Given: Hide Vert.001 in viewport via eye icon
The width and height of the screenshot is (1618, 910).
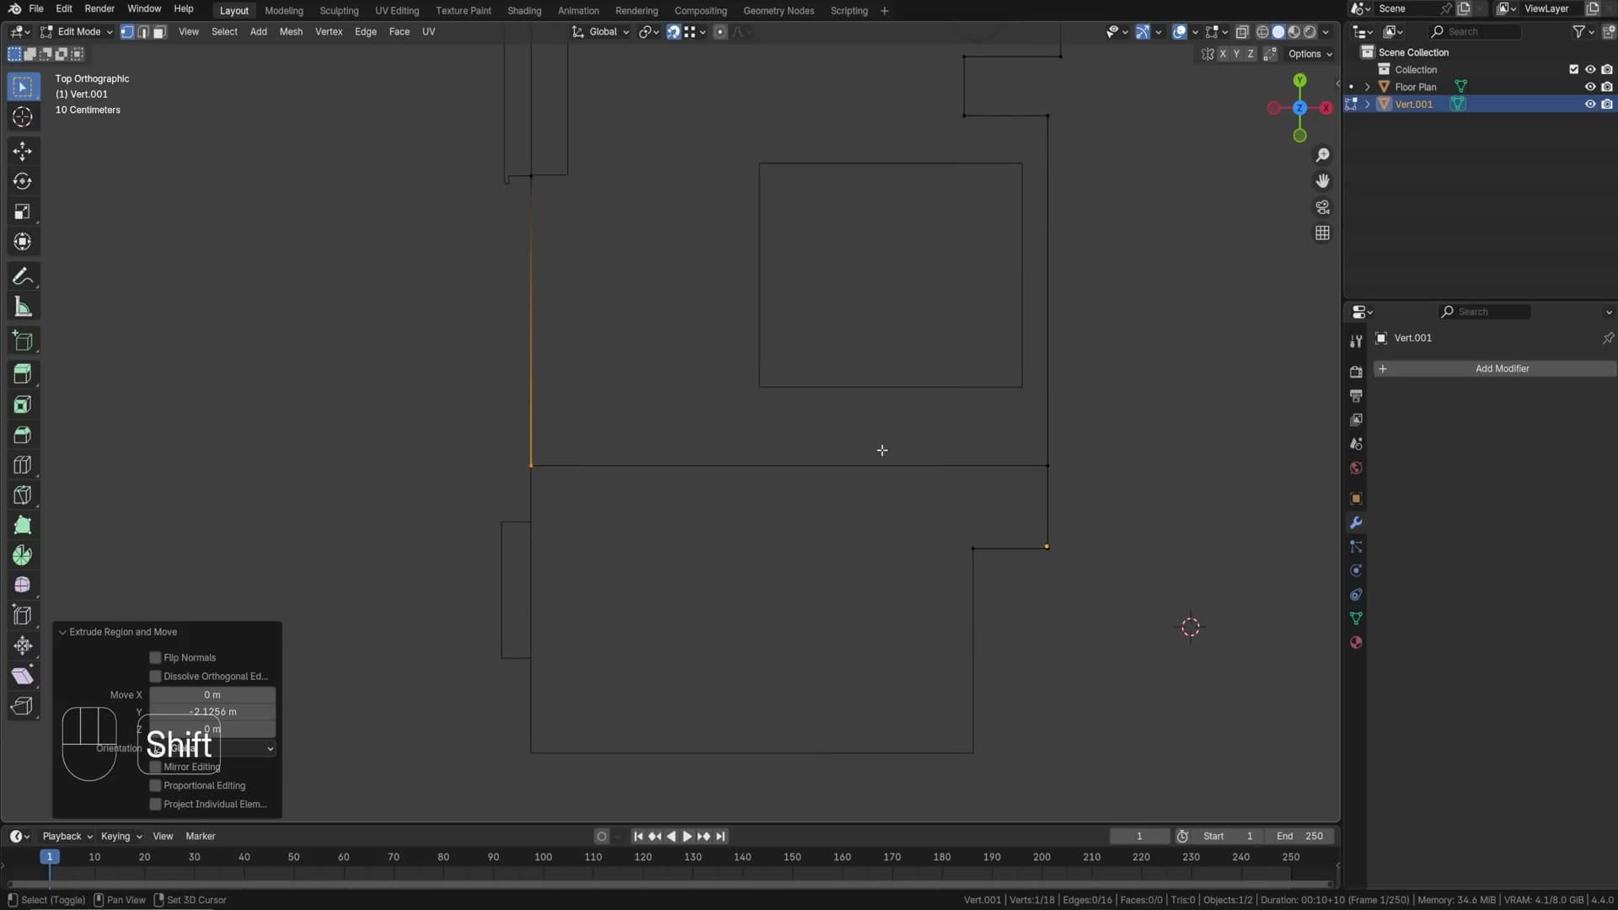Looking at the screenshot, I should tap(1590, 104).
